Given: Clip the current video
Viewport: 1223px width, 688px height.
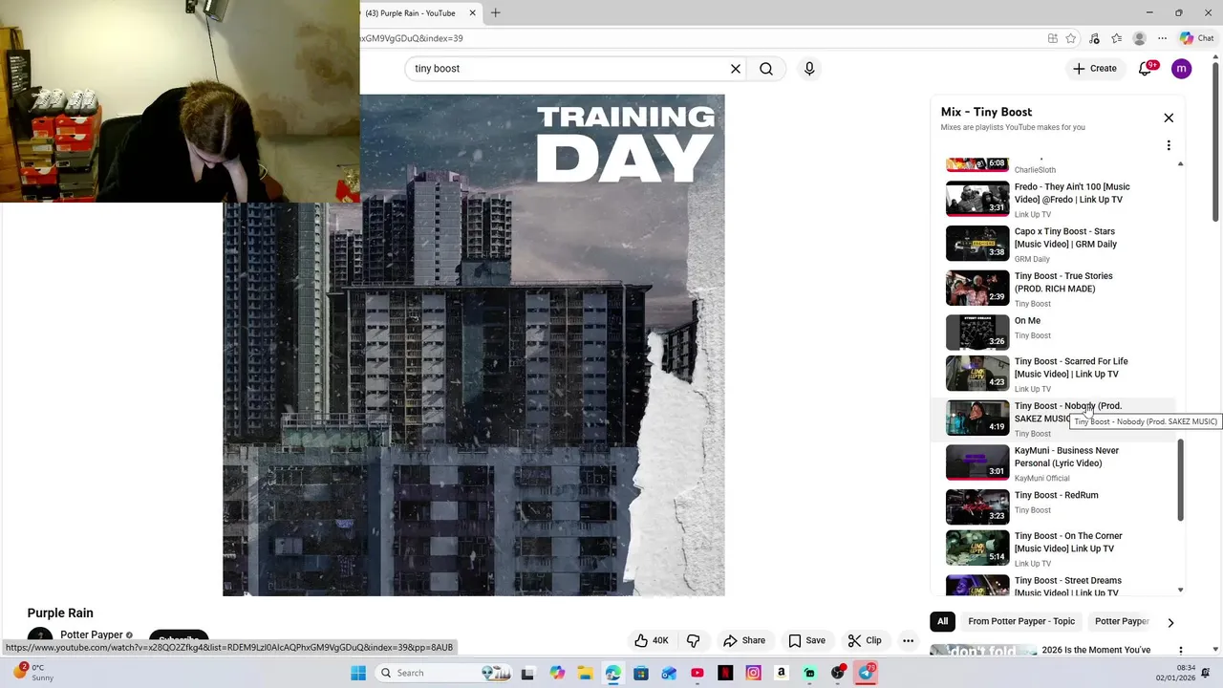Looking at the screenshot, I should tap(865, 640).
